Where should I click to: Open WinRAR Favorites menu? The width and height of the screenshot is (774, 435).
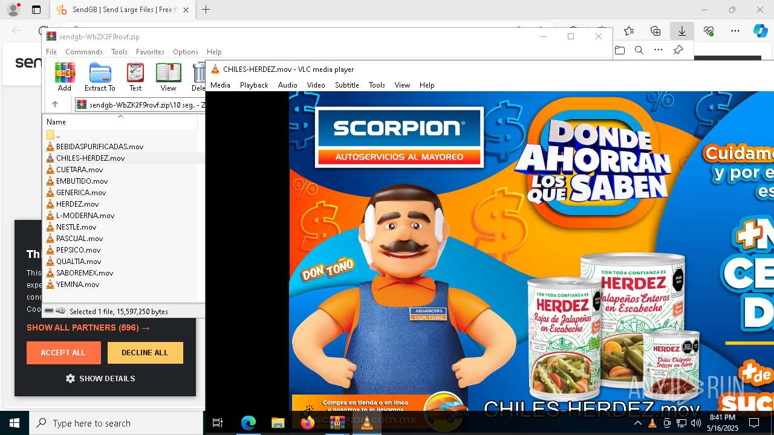(150, 52)
